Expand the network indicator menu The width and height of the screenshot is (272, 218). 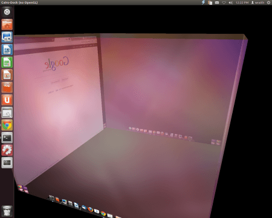(224, 2)
